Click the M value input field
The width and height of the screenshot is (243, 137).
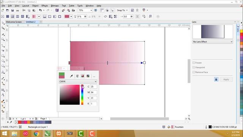click(x=93, y=92)
